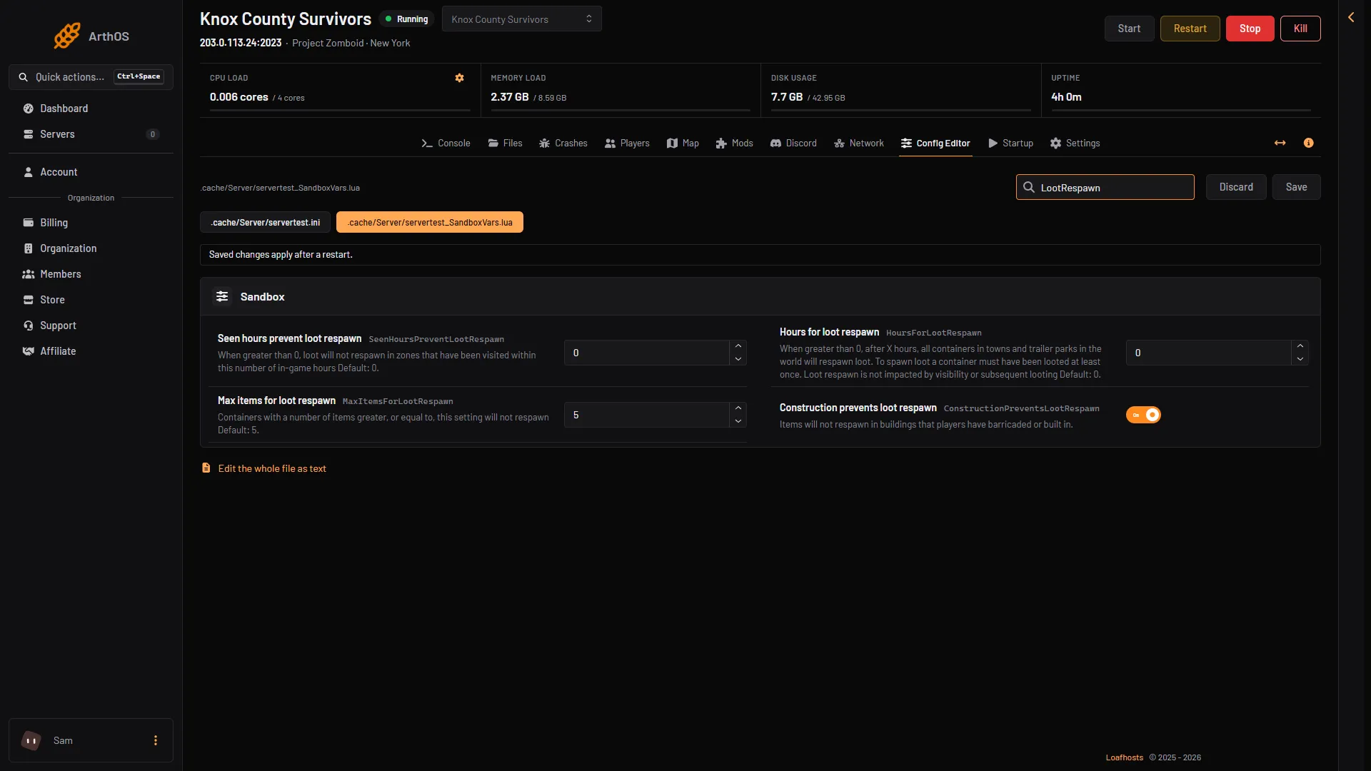Open Affiliate sidebar entry
1371x771 pixels.
(91, 351)
